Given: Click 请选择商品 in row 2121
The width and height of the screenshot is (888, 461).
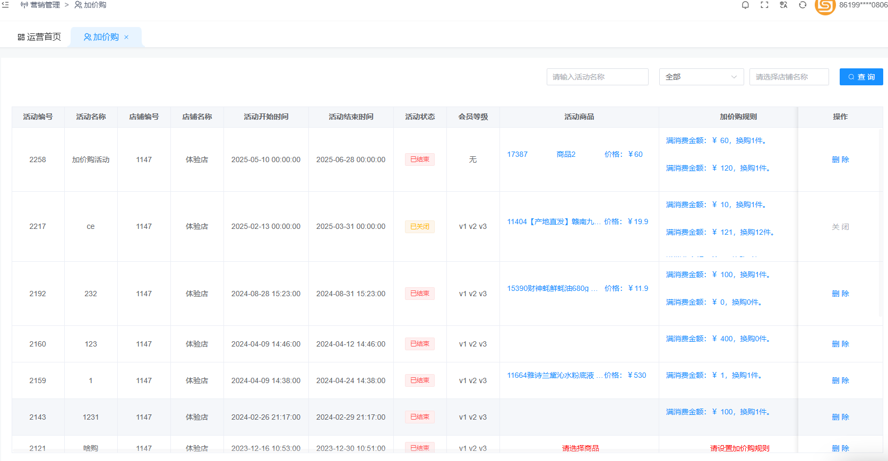Looking at the screenshot, I should tap(580, 448).
